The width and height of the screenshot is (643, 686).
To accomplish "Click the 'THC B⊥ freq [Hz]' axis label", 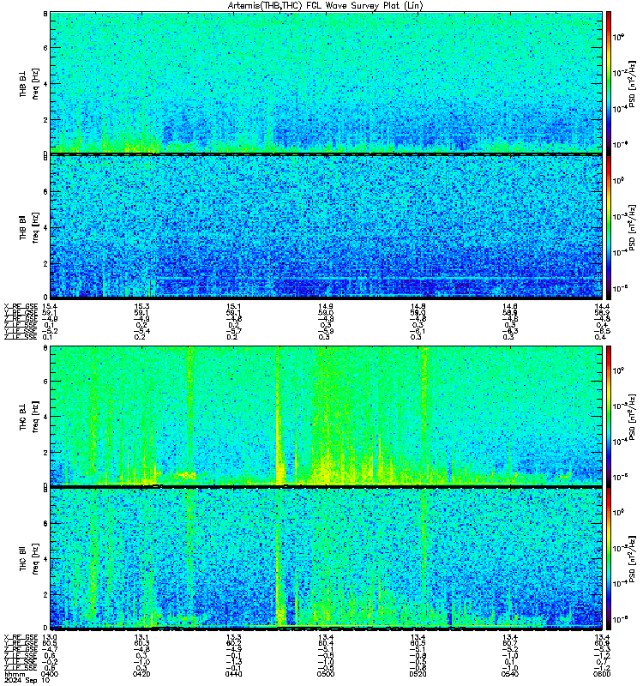I will (x=29, y=416).
